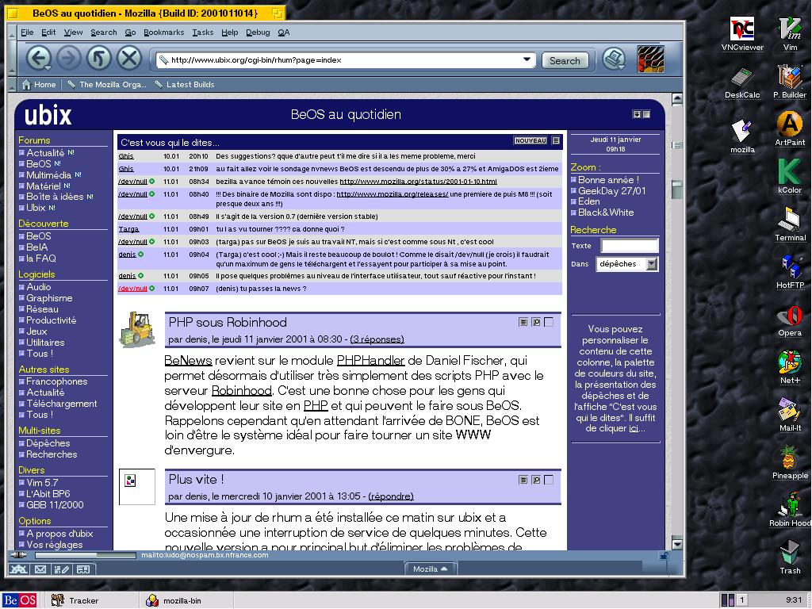Click the NOUVEAU button
Image resolution: width=812 pixels, height=609 pixels.
(x=530, y=140)
